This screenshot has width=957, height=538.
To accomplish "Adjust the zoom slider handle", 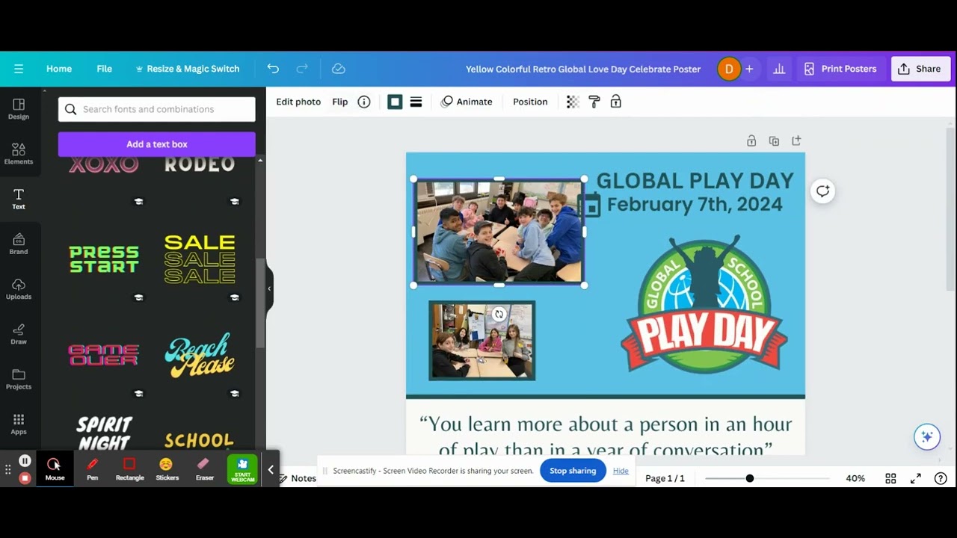I will (x=749, y=478).
